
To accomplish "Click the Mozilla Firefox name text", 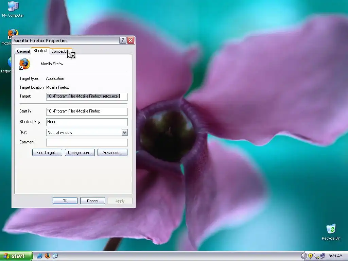I will coord(52,64).
